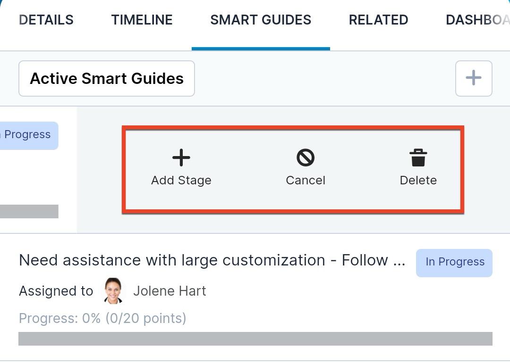Click the Active Smart Guides selector
Screen dimensions: 510x364
pyautogui.click(x=106, y=78)
